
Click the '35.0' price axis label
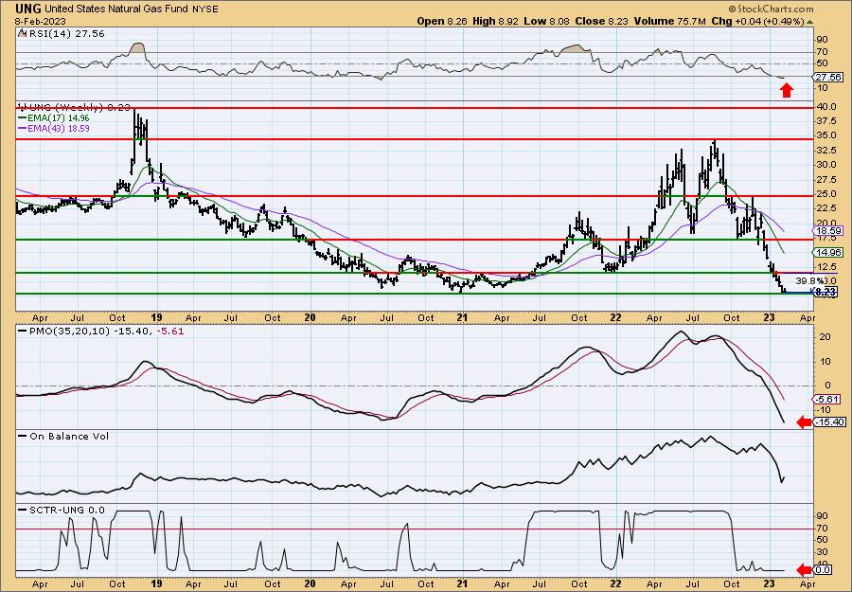click(x=826, y=135)
